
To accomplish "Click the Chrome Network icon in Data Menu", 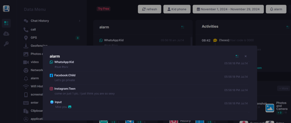I will point(26,70).
